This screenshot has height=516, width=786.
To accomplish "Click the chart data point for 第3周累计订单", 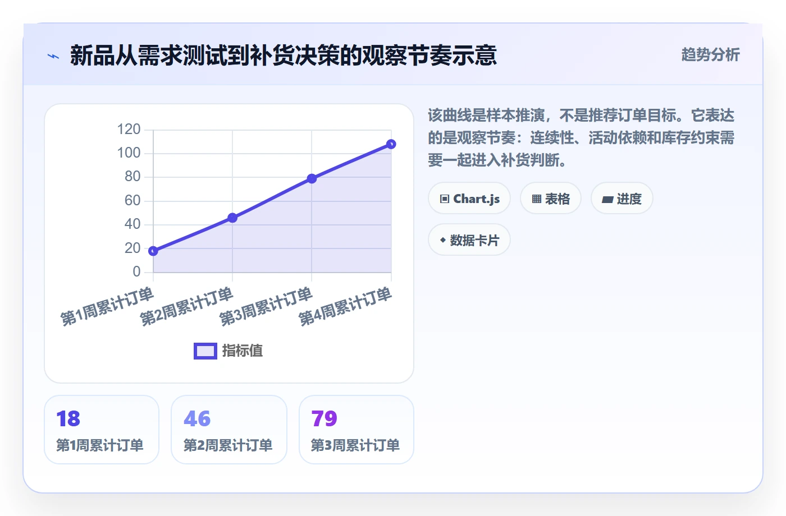I will 312,178.
